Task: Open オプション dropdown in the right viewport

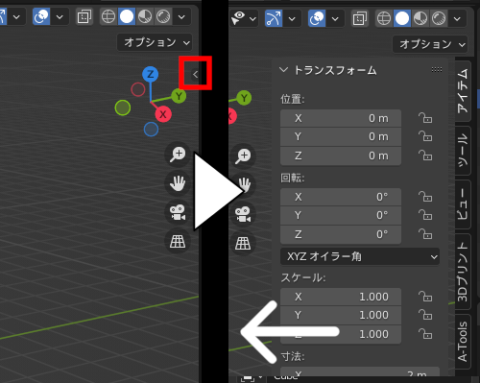Action: (x=430, y=44)
